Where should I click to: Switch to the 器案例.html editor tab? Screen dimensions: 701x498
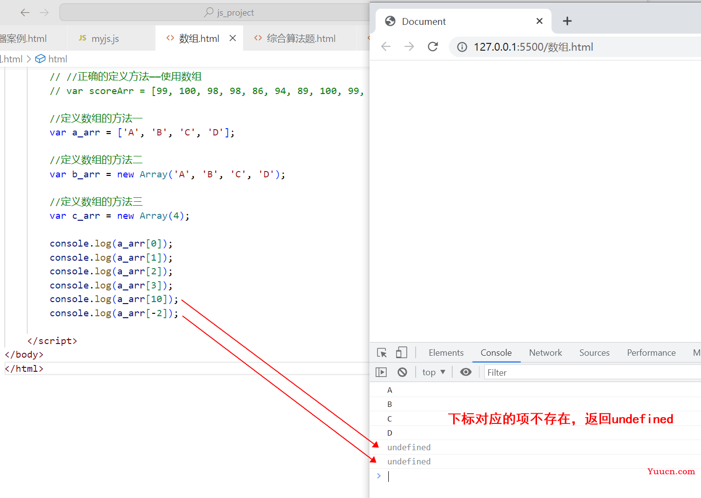pos(23,38)
